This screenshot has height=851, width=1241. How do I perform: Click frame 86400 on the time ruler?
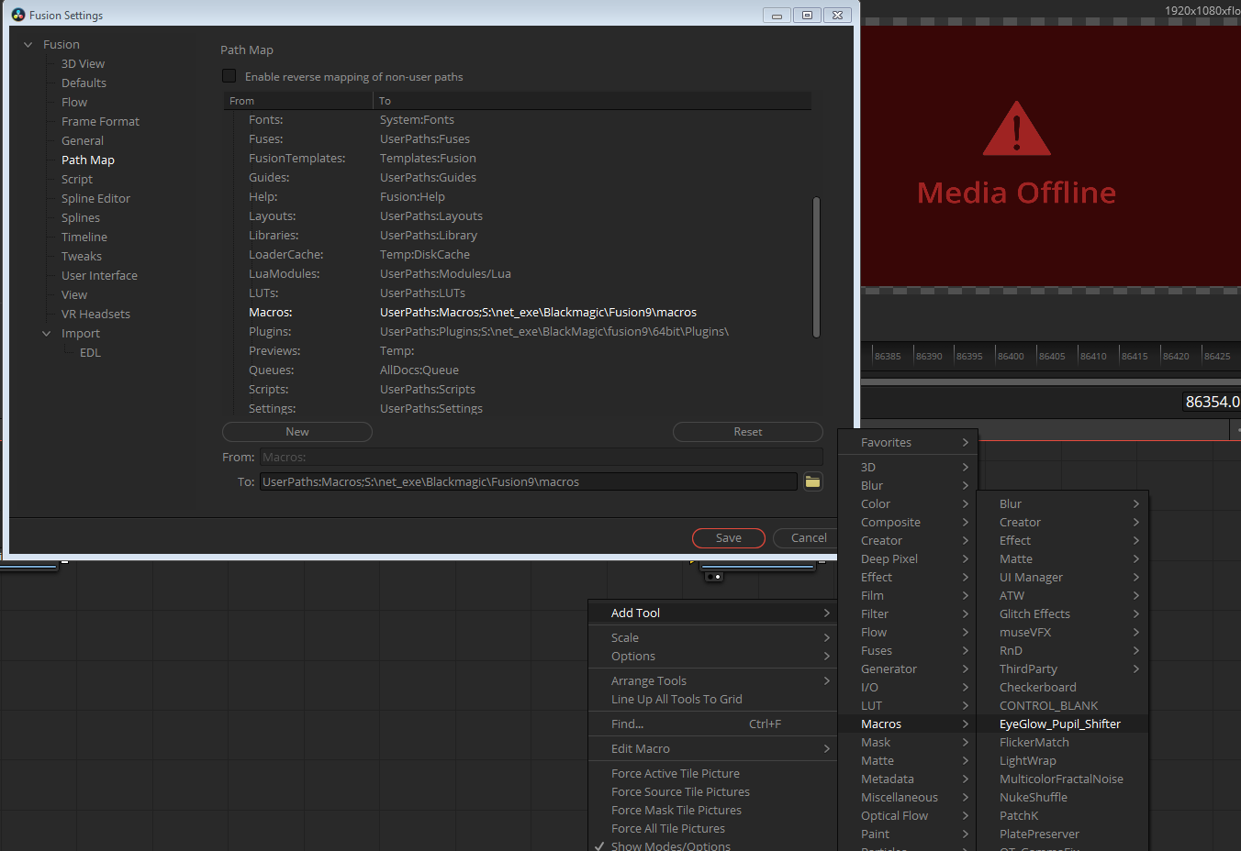tap(1011, 356)
